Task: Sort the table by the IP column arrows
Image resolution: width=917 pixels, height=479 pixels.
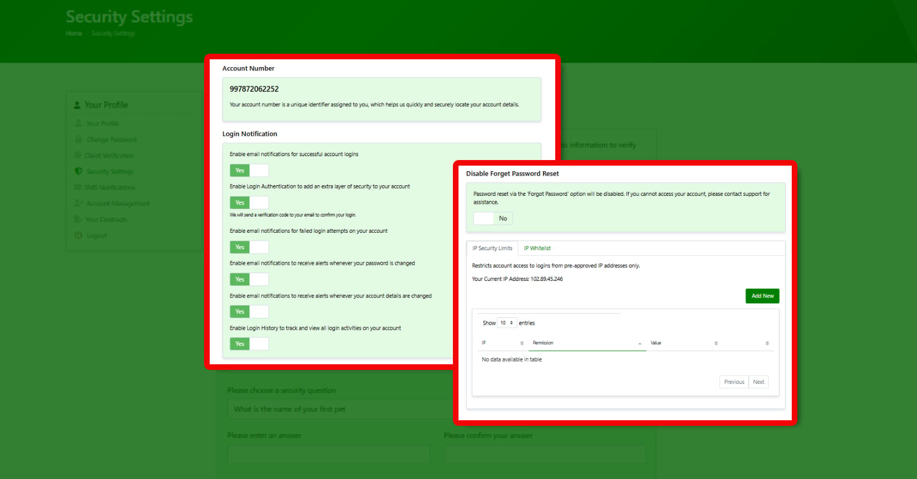Action: click(522, 343)
